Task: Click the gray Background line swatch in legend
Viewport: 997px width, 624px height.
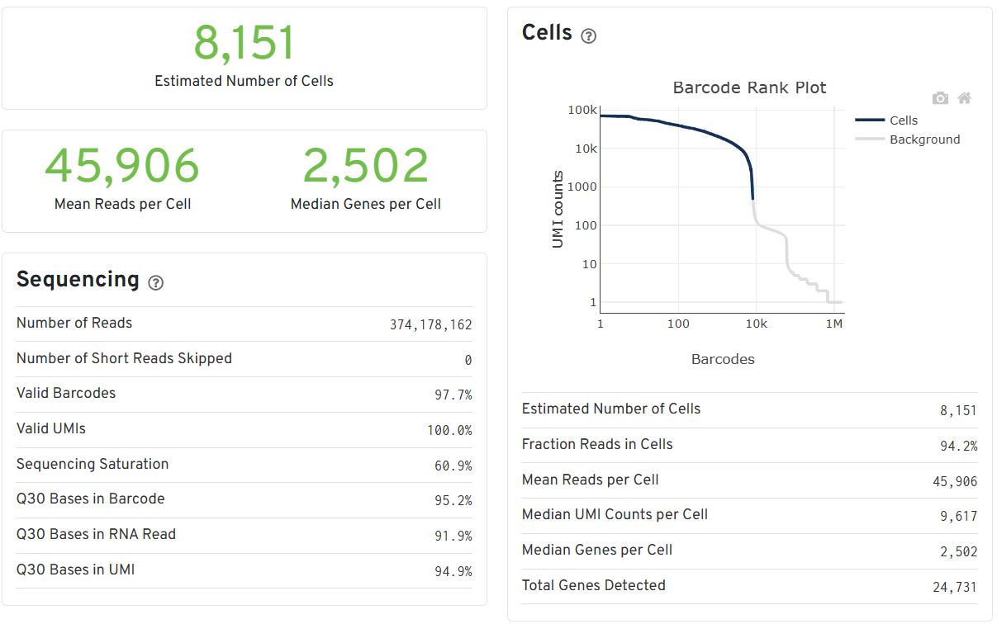Action: [870, 139]
